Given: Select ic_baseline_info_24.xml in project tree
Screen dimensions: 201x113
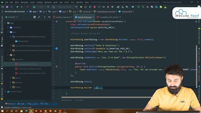Looking at the screenshot, I should pos(27,64).
